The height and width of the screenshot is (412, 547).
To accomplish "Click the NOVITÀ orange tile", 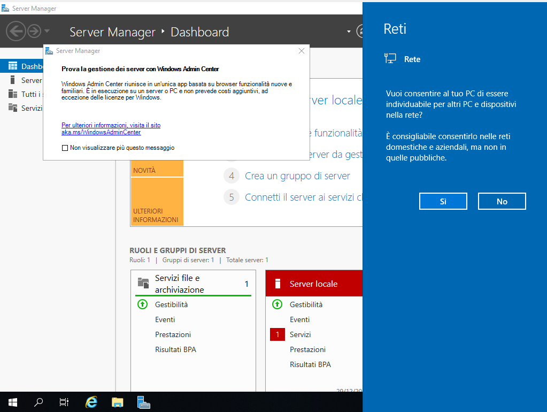I will click(x=157, y=169).
